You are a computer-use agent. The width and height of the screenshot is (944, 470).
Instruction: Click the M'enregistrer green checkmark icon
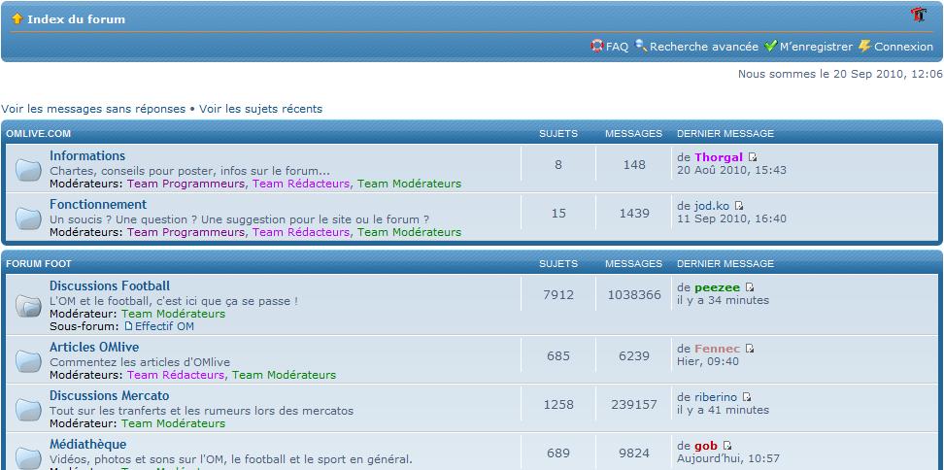(x=770, y=46)
